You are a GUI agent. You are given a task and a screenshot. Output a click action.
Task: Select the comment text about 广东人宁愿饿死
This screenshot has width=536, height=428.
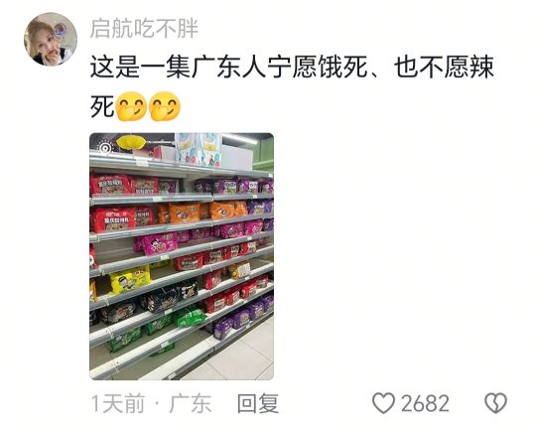[292, 87]
